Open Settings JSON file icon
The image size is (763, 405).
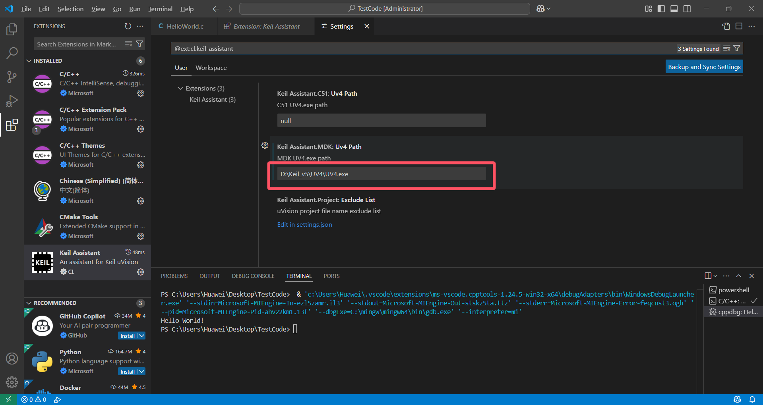pos(726,26)
